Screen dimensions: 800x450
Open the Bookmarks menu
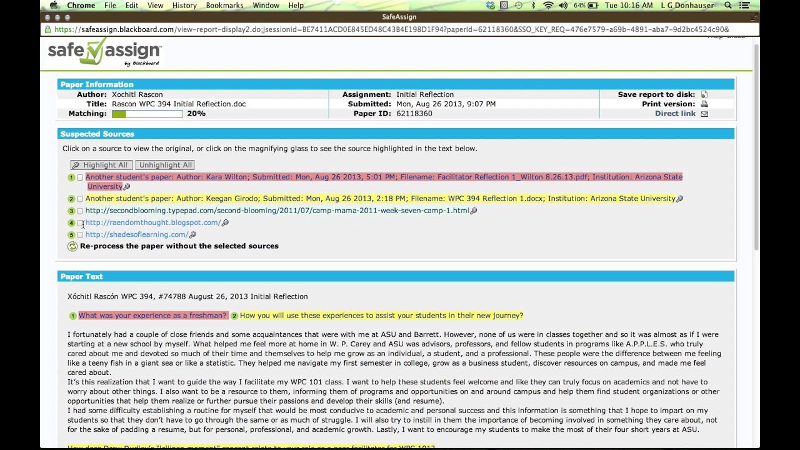[x=225, y=6]
